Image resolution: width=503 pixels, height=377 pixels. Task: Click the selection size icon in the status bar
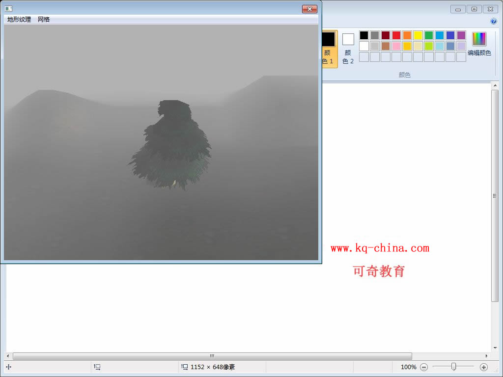(x=97, y=367)
